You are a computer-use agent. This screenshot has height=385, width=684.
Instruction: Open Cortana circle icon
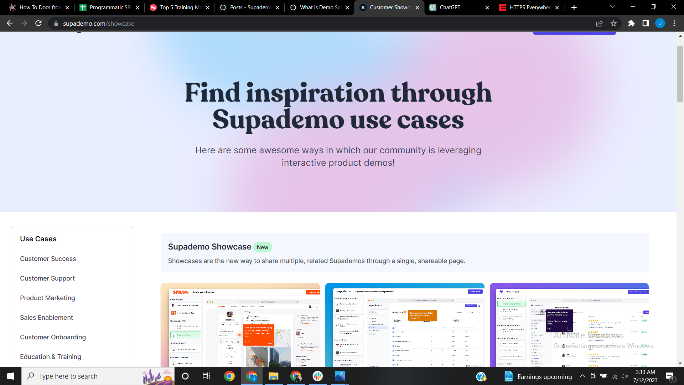coord(185,376)
